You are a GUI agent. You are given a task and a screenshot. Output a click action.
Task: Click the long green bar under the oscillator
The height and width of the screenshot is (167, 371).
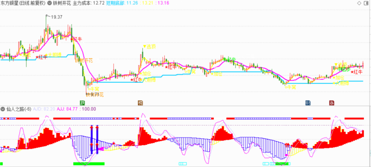click(x=89, y=163)
